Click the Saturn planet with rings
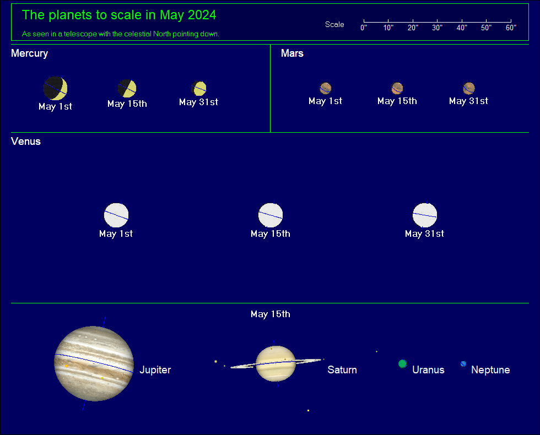This screenshot has height=435, width=540. (276, 363)
